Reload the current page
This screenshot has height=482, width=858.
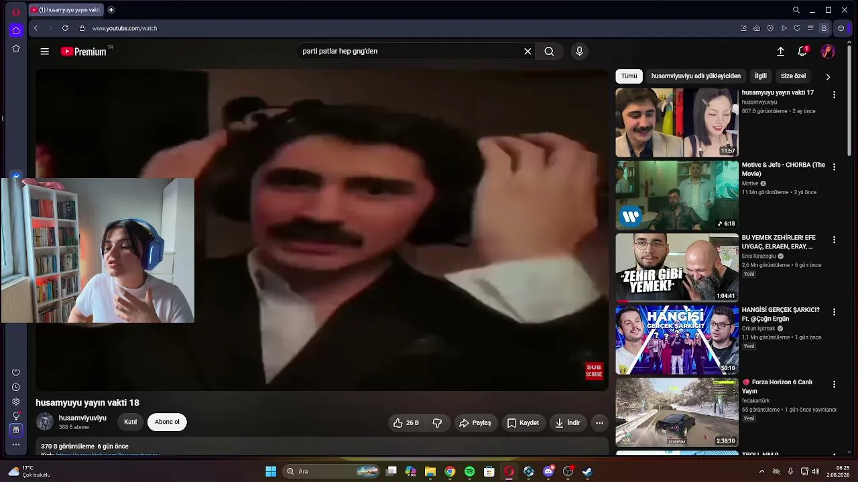coord(65,28)
